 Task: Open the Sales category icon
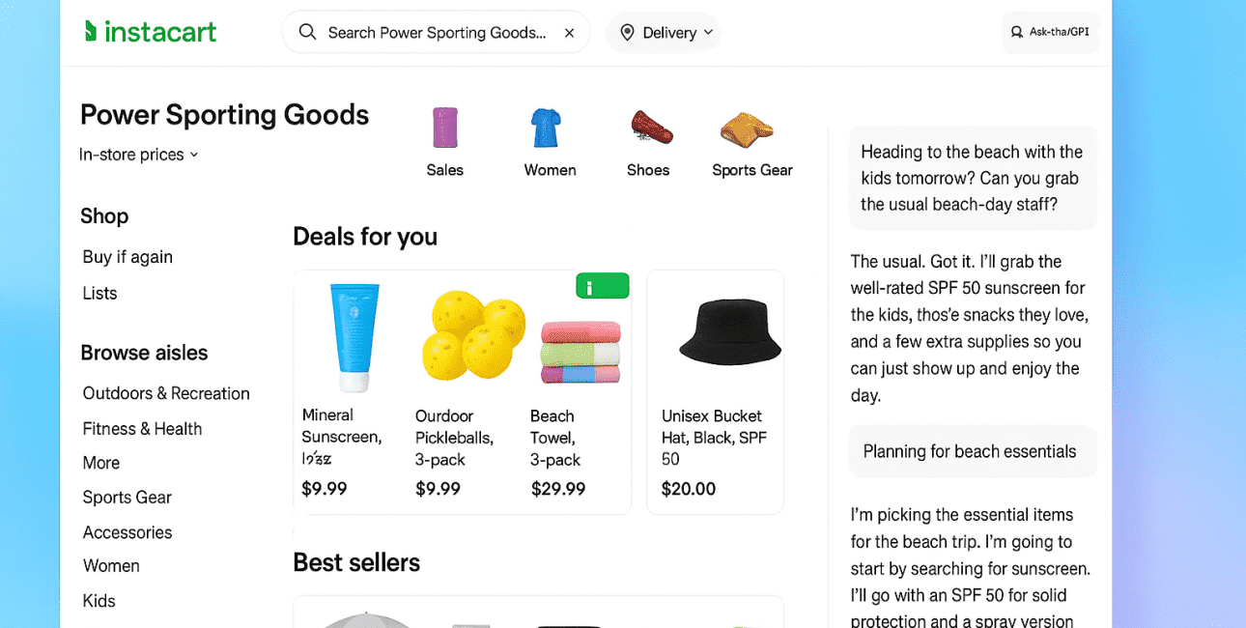[x=444, y=128]
